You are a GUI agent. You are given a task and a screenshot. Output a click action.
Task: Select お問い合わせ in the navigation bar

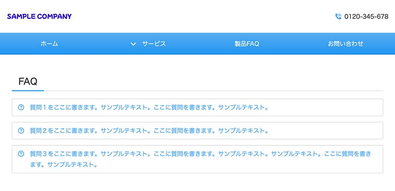(x=346, y=44)
